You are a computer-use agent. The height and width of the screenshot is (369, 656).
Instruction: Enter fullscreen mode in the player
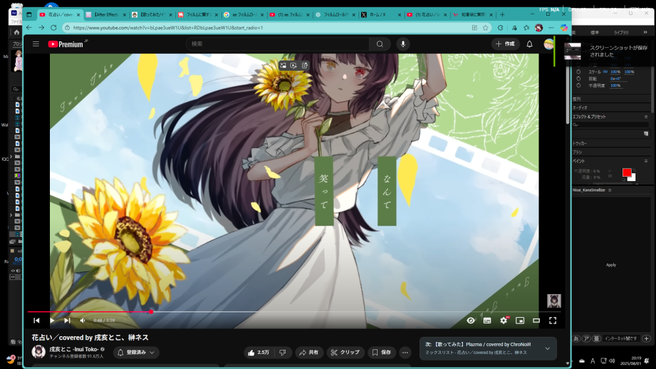(x=552, y=320)
